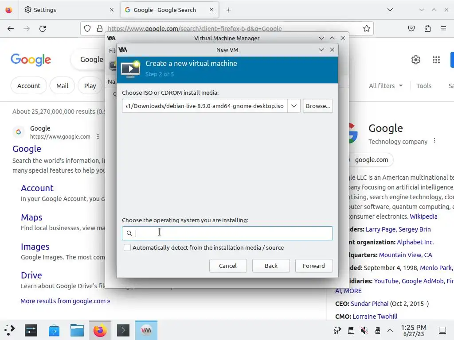Viewport: 454px width, 340px height.
Task: Open the Larry Page link
Action: (x=380, y=229)
